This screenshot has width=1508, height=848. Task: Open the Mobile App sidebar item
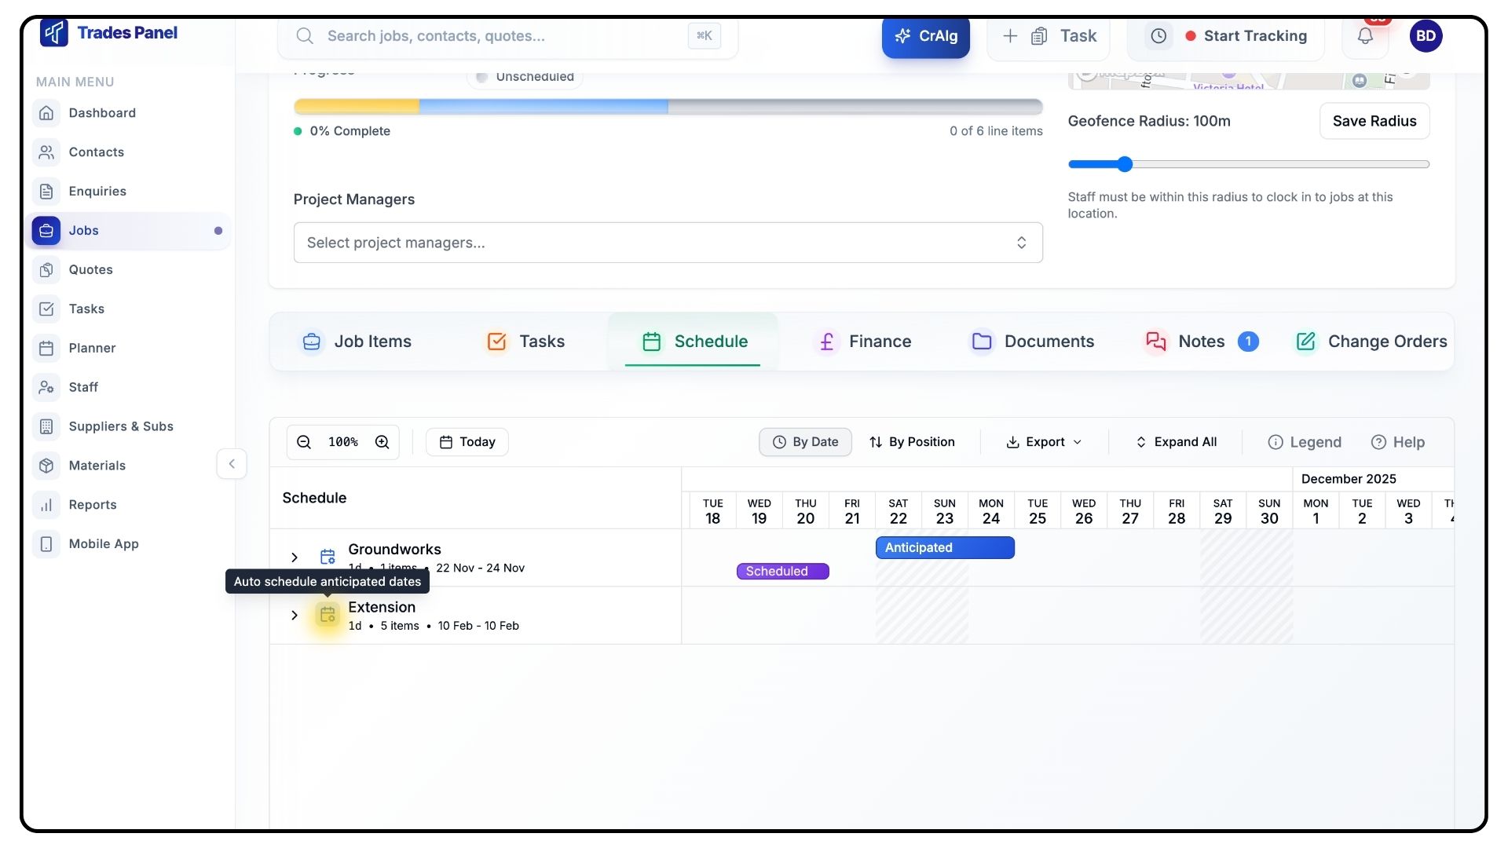pos(103,544)
